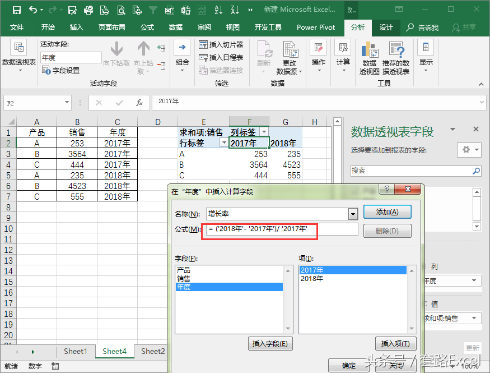The width and height of the screenshot is (490, 373).
Task: Switch to the Sheet1 tab
Action: [x=75, y=352]
